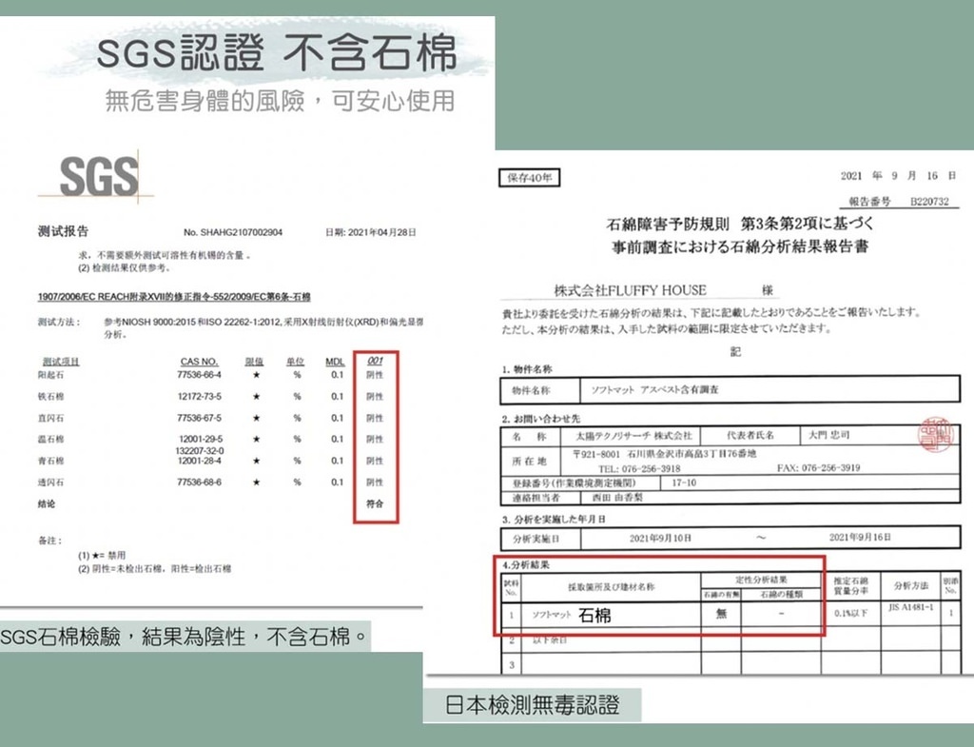Image resolution: width=974 pixels, height=747 pixels.
Task: Click the "结论" conclusion label
Action: point(47,504)
